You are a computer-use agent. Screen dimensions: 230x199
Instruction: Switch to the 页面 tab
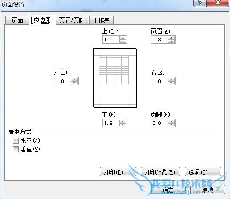(17, 20)
